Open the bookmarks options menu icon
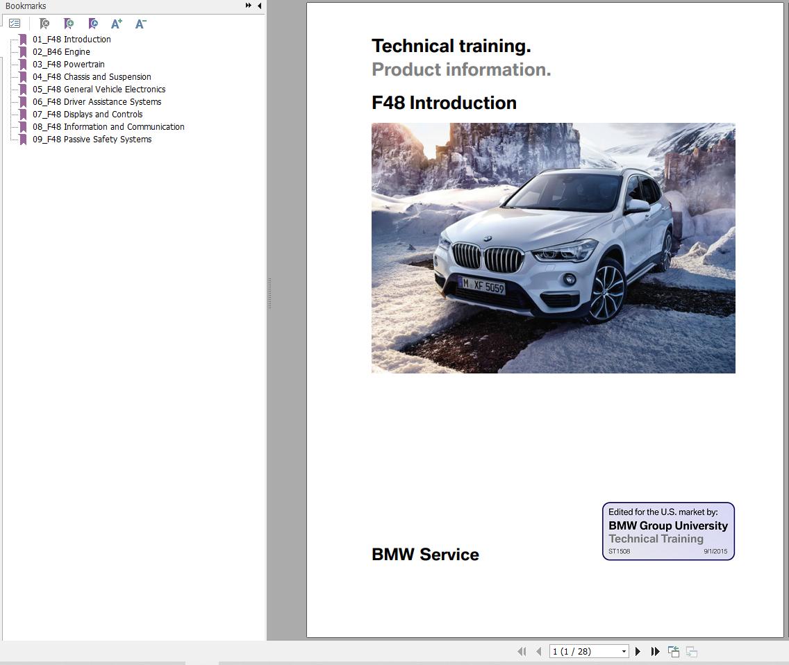 click(15, 24)
